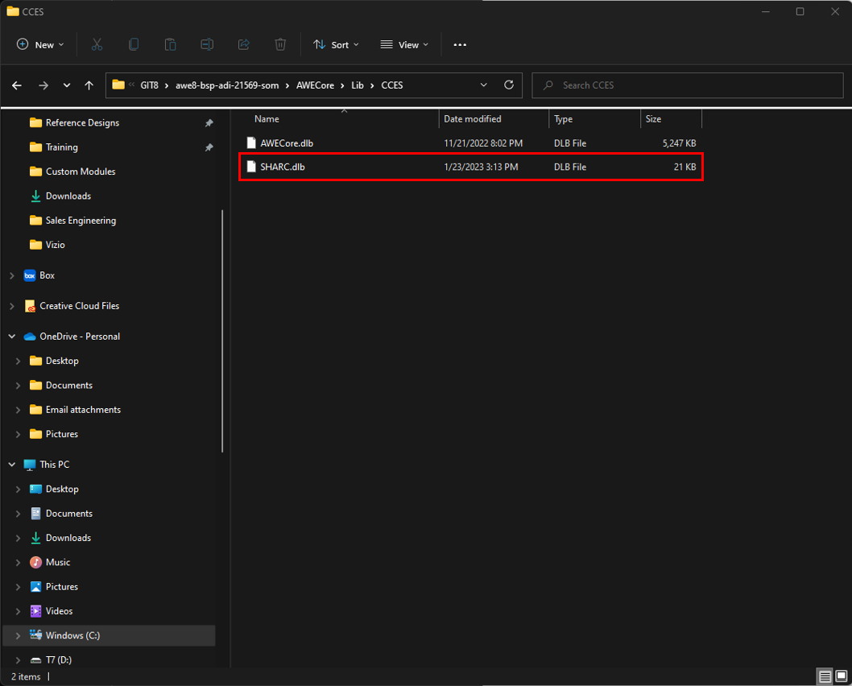Open the New dropdown menu
Viewport: 852px width, 686px height.
40,45
